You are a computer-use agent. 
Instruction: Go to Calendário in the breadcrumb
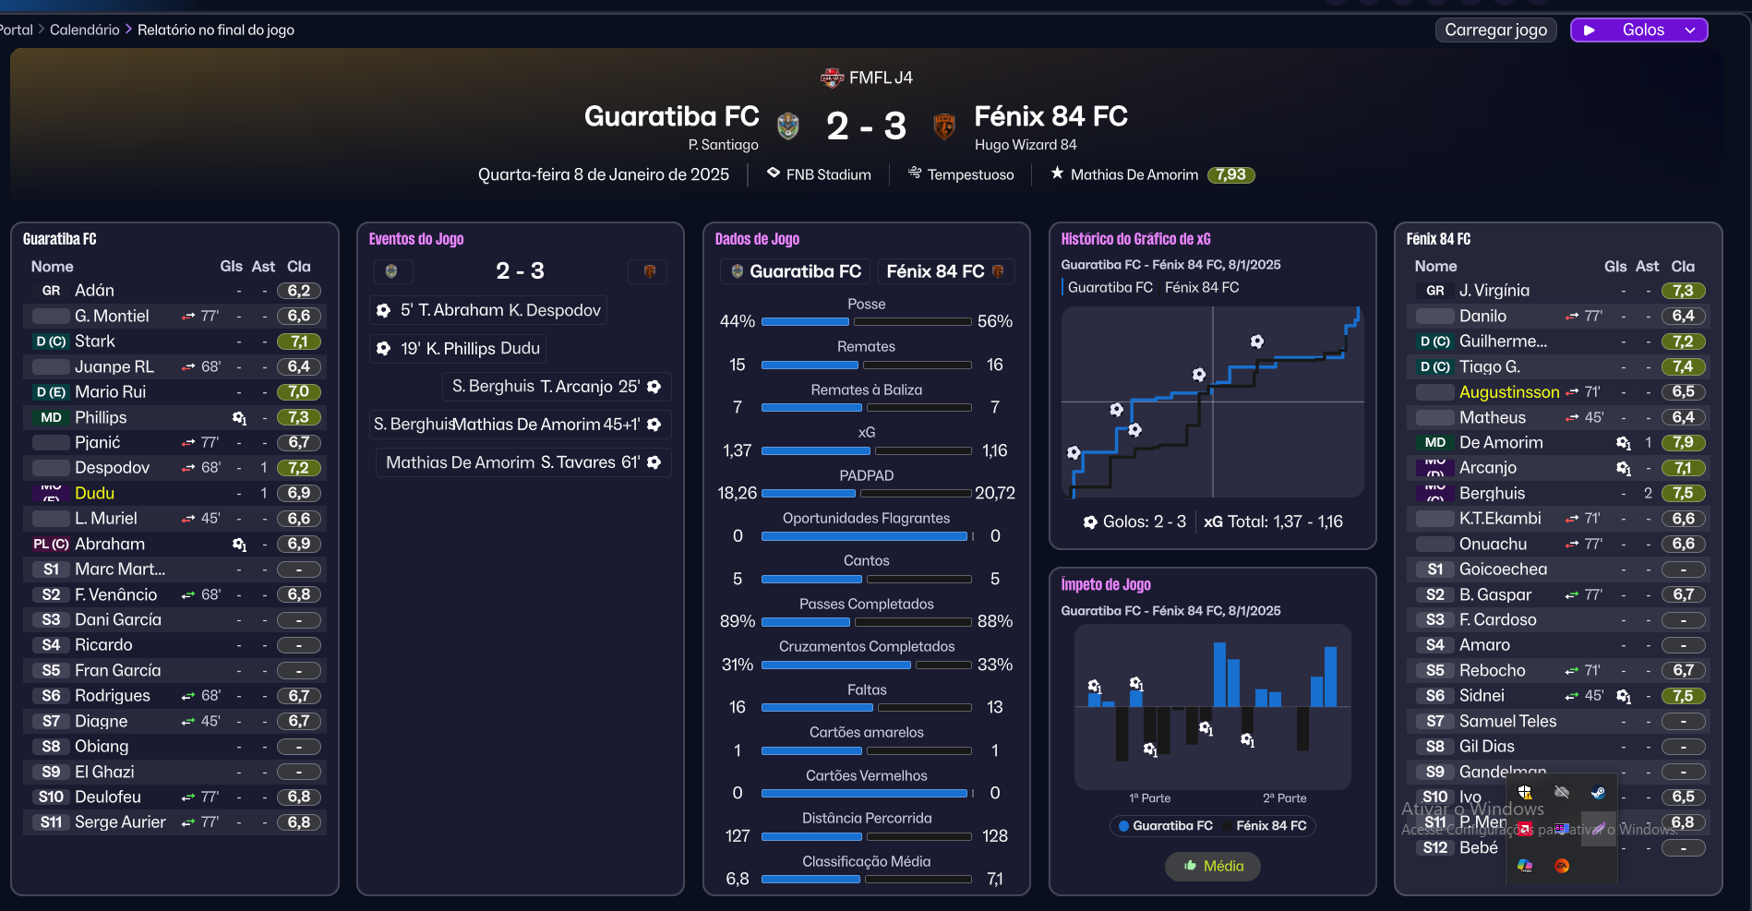(84, 30)
